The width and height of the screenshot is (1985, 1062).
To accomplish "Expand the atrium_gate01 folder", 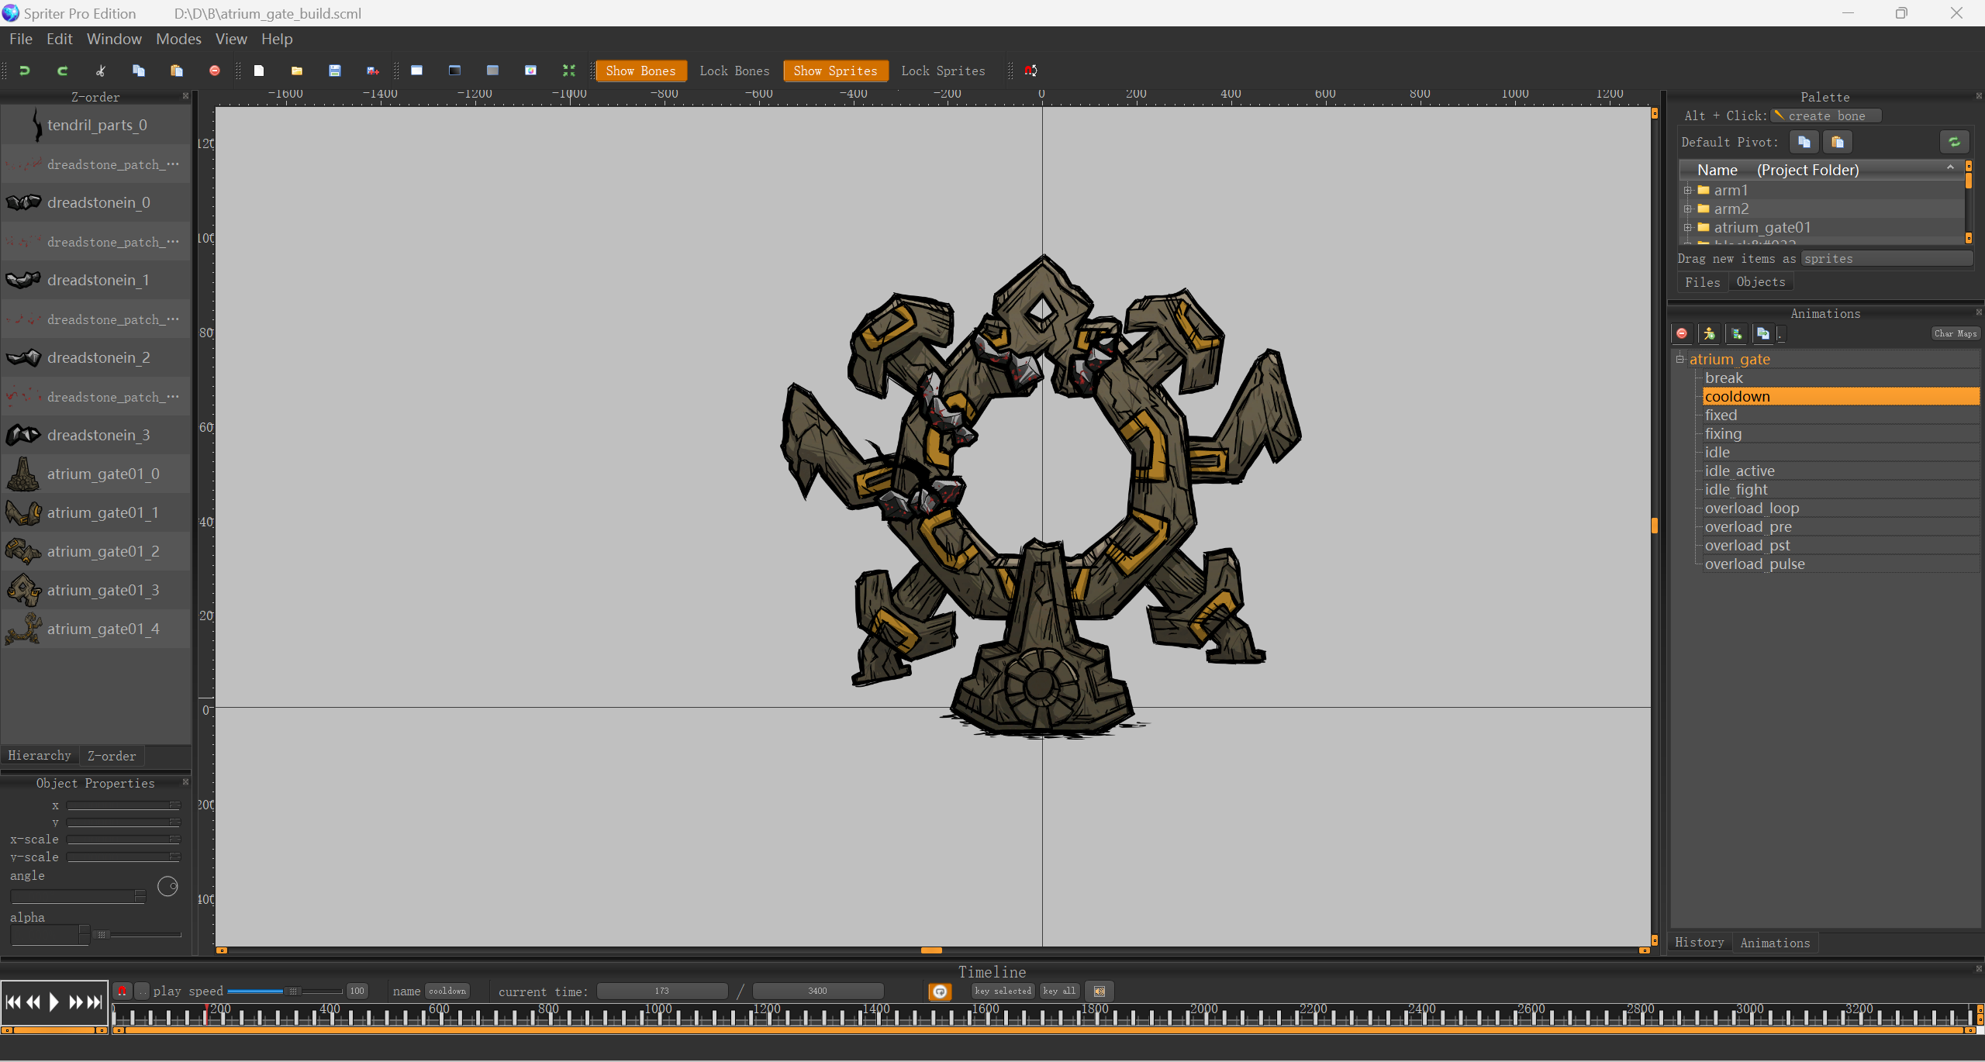I will tap(1687, 227).
